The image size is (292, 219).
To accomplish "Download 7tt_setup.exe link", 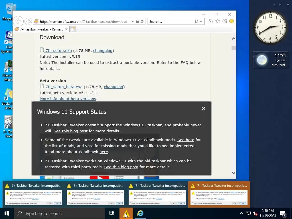I will [x=58, y=51].
